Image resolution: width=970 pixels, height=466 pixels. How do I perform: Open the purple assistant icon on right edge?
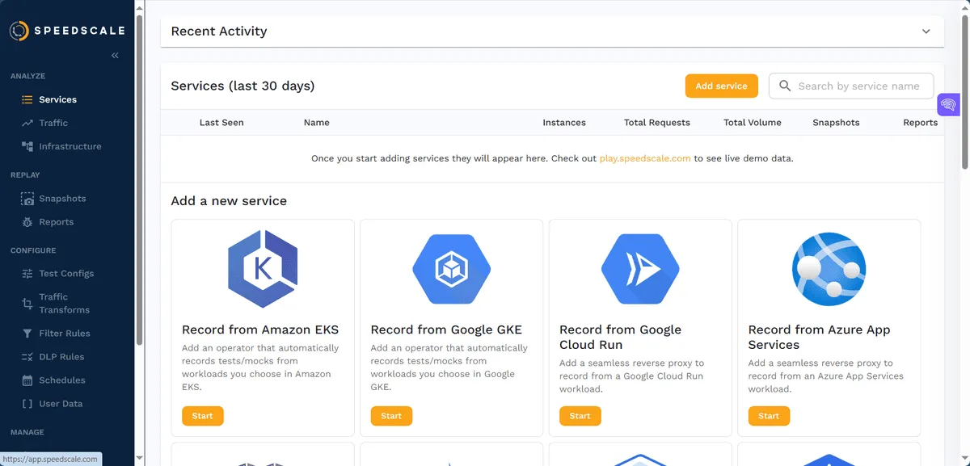point(947,104)
